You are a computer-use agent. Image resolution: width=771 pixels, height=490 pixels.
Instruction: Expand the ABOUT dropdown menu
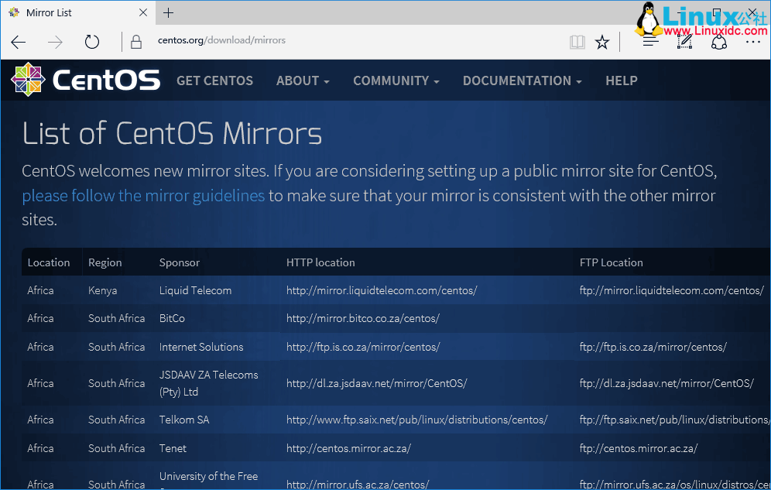pos(303,81)
